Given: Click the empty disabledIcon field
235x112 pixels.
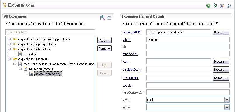Looking at the screenshot, I should [179, 70].
